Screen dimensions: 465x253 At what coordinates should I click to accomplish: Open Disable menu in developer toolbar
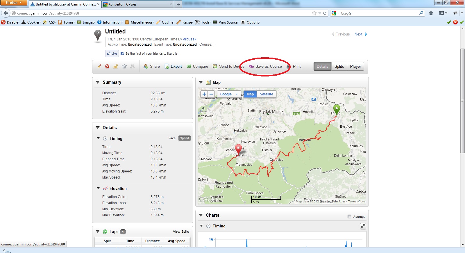10,22
